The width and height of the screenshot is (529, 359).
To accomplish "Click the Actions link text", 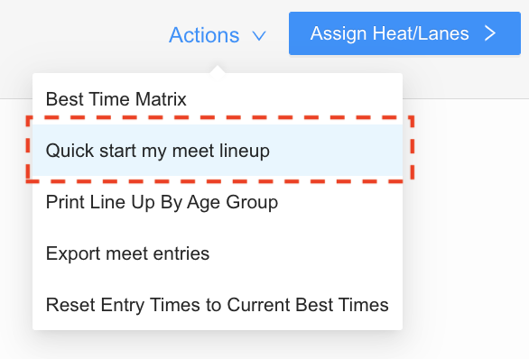I will pyautogui.click(x=204, y=35).
